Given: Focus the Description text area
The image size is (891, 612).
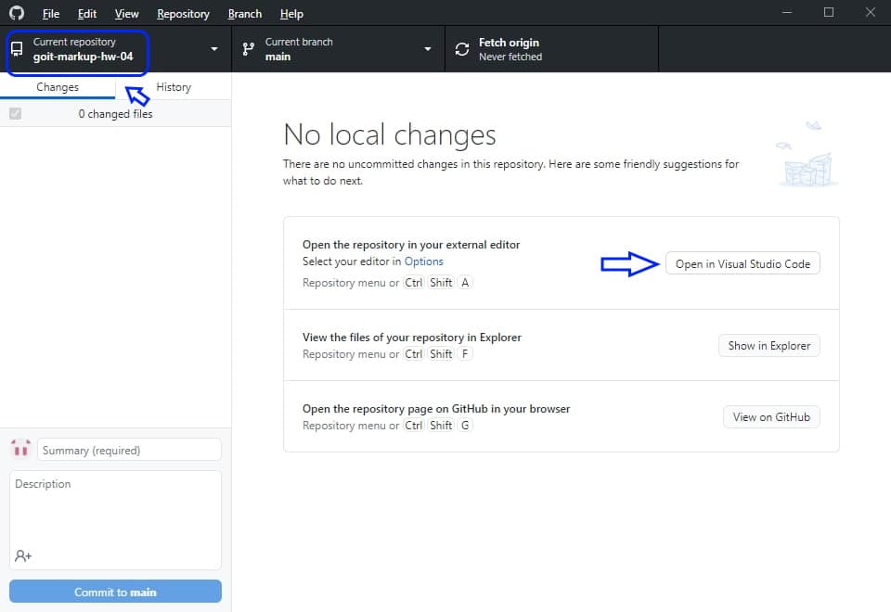Looking at the screenshot, I should pos(115,519).
